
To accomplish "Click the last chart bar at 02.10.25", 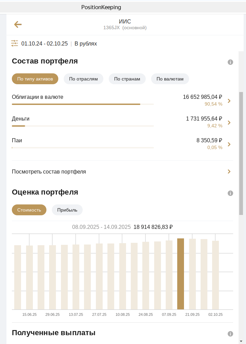I will [216, 275].
